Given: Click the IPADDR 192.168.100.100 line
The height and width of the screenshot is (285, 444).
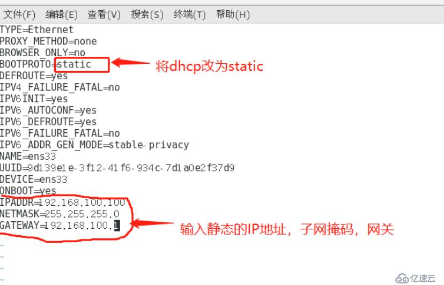Looking at the screenshot, I should (x=62, y=202).
